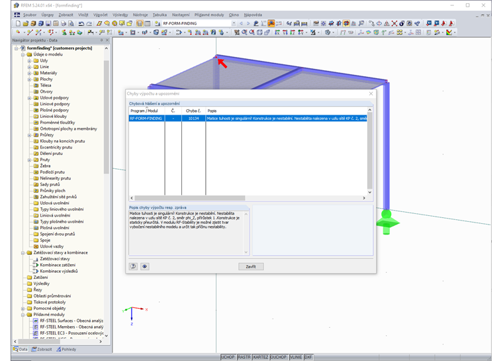503x361 pixels.
Task: Collapse the Údaje o modelu node
Action: (23, 54)
